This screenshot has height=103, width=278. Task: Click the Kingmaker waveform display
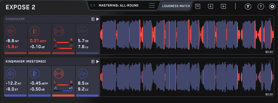[x=187, y=35]
